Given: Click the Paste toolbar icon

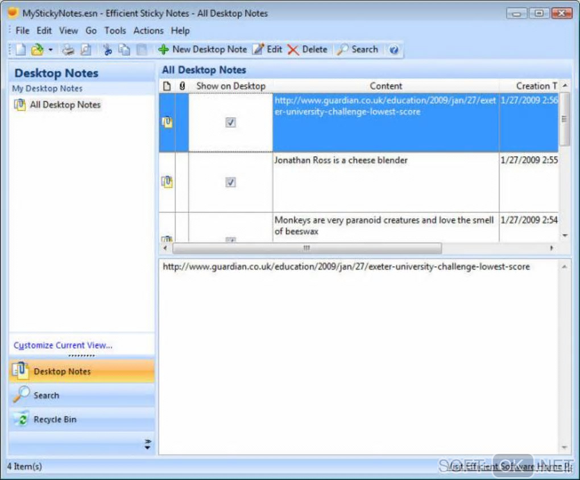Looking at the screenshot, I should pyautogui.click(x=142, y=49).
